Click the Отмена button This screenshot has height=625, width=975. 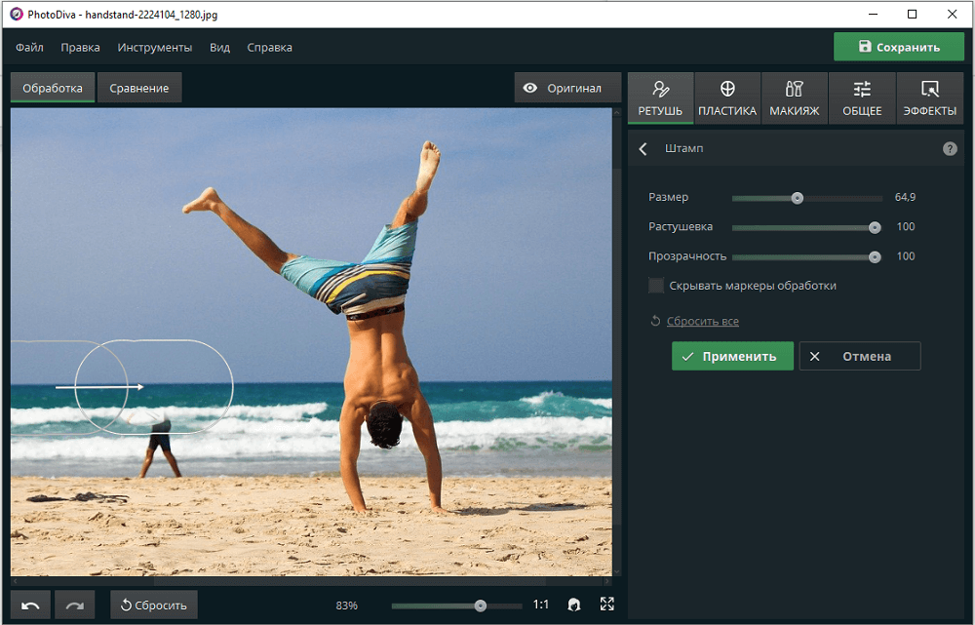click(860, 356)
